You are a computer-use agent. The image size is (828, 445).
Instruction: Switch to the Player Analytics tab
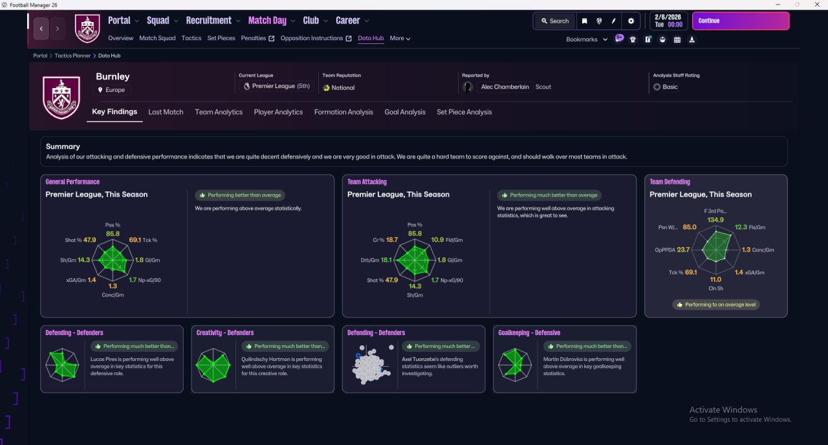pos(278,112)
